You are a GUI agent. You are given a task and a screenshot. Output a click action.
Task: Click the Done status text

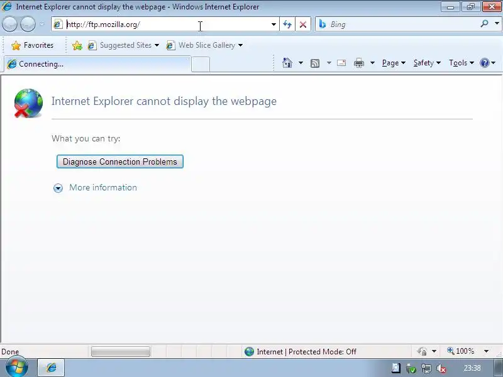point(10,352)
